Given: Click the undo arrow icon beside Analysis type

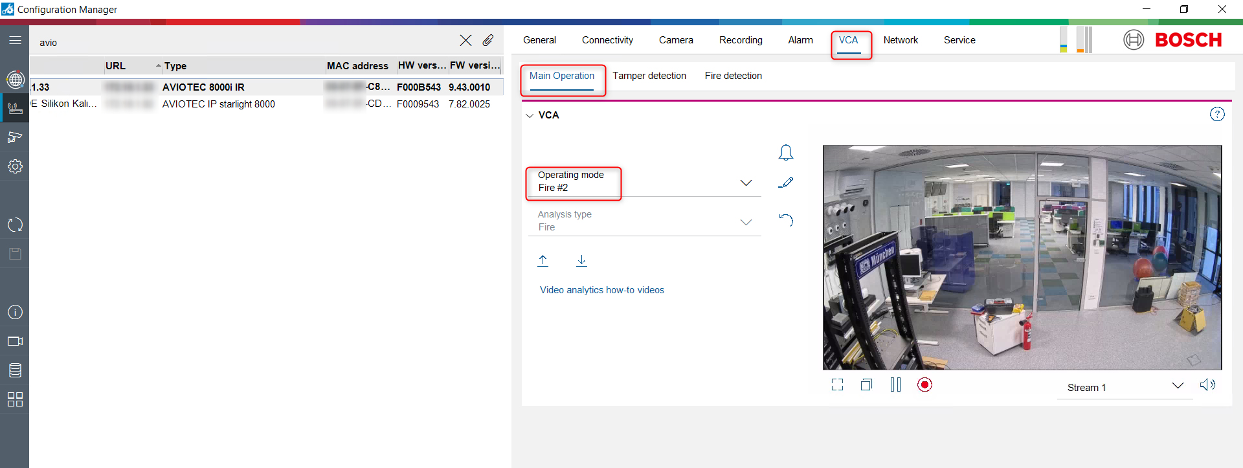Looking at the screenshot, I should (x=785, y=220).
